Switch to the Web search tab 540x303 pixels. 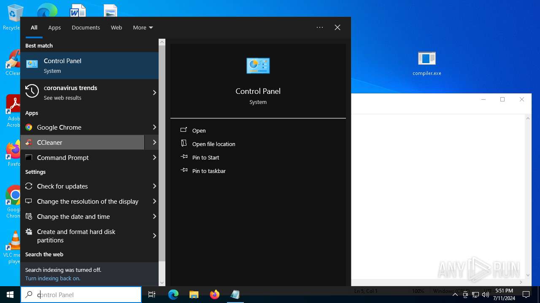(x=116, y=27)
